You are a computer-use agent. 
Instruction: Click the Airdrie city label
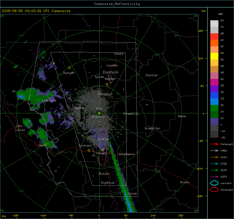pyautogui.click(x=102, y=139)
